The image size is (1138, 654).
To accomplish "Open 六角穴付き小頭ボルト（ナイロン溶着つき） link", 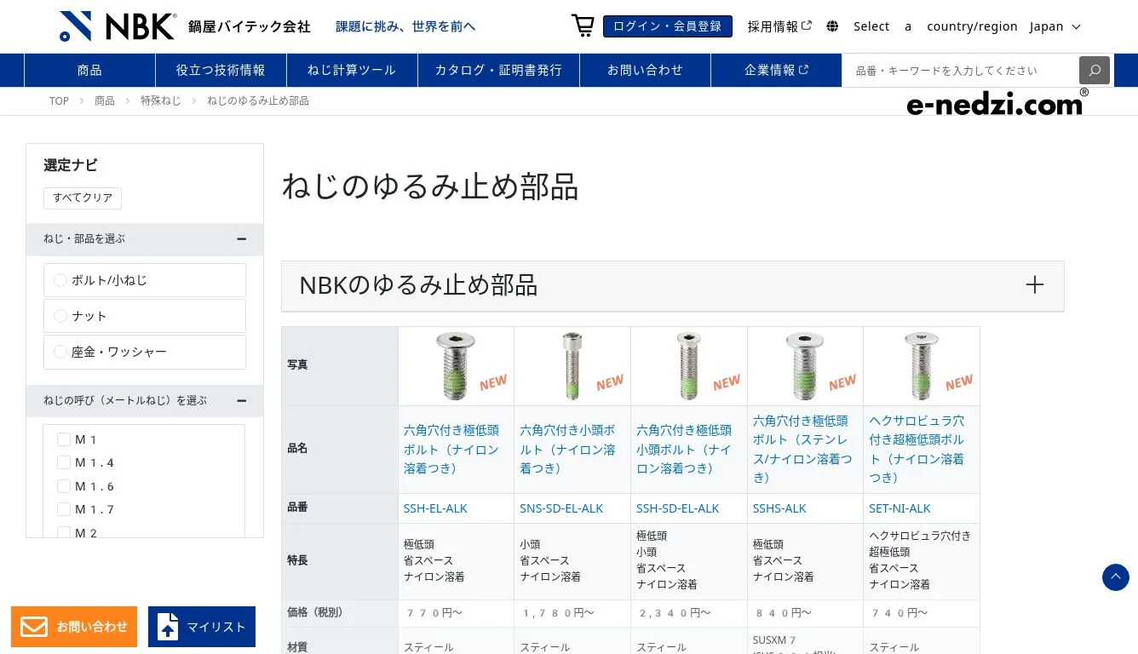I will click(567, 450).
